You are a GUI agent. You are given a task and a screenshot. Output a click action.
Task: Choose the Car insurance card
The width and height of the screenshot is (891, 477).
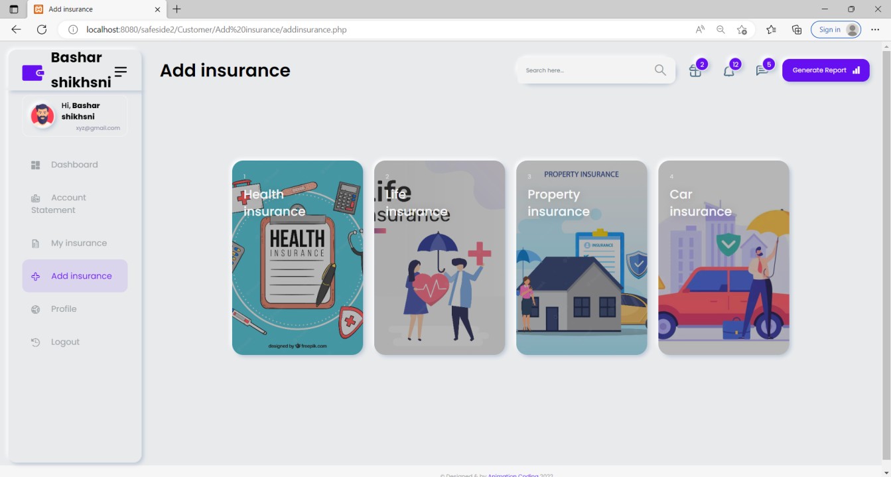pos(723,257)
